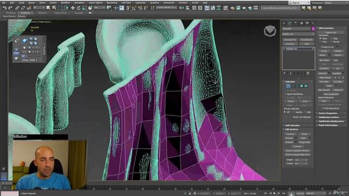Select Element sub-object level icon
Image resolution: width=349 pixels, height=196 pixels.
tap(306, 86)
